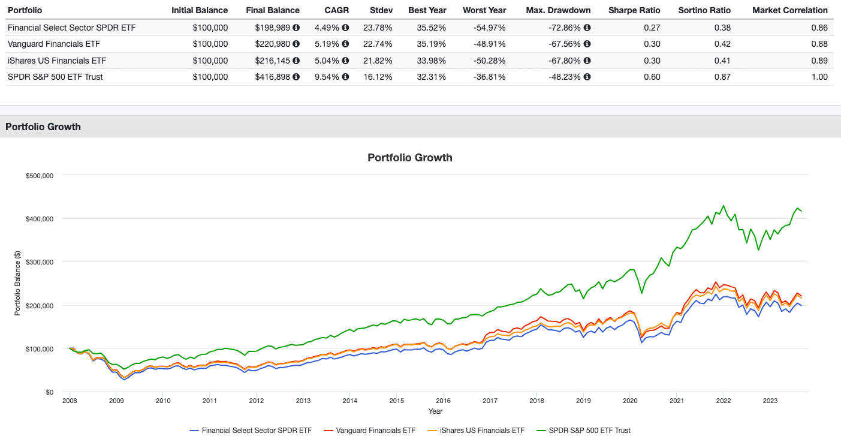Viewport: 841px width, 436px height.
Task: Show info for -67.56% max drawdown
Action: pyautogui.click(x=587, y=44)
